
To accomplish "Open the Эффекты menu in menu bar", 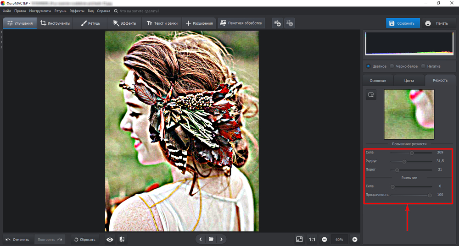I will click(x=77, y=10).
